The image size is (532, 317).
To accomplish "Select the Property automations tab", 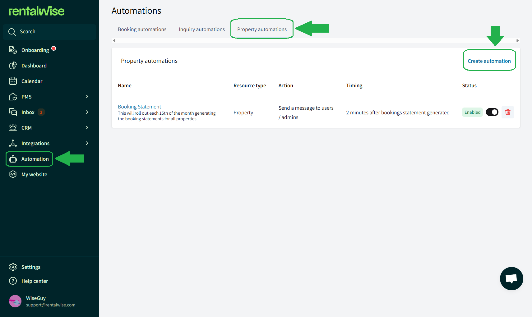I will pos(262,29).
